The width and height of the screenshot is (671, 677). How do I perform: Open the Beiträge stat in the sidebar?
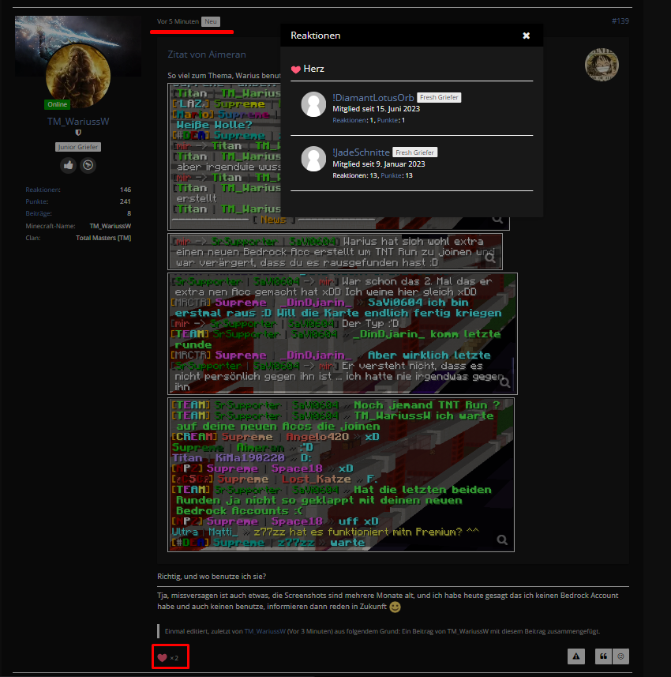tap(39, 214)
